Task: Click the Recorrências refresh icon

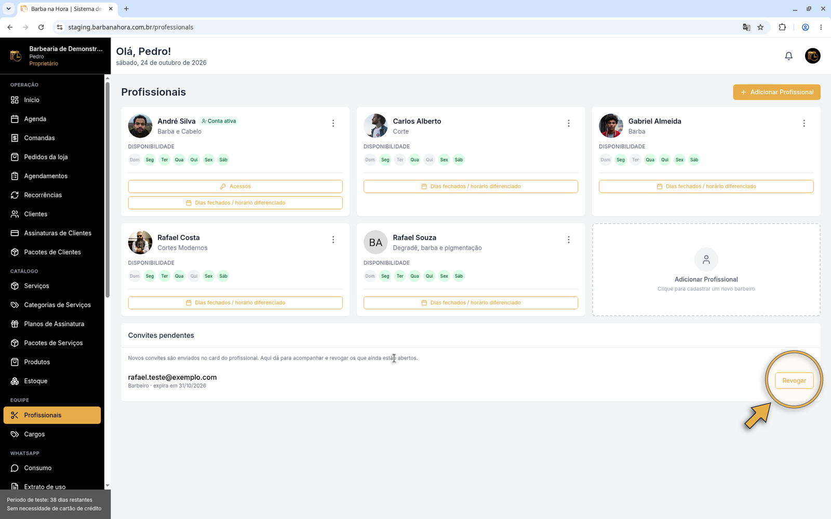Action: (x=15, y=195)
